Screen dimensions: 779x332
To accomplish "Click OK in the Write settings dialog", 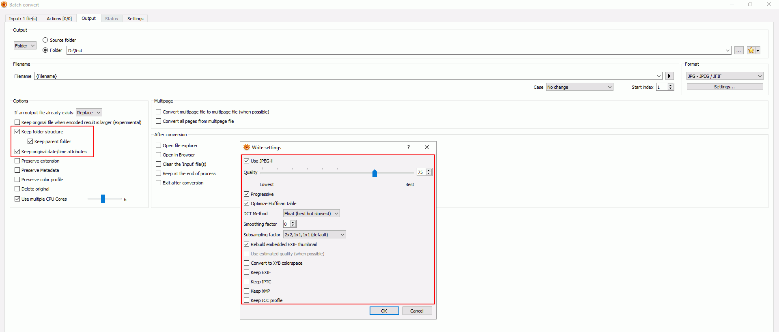I will (x=384, y=311).
